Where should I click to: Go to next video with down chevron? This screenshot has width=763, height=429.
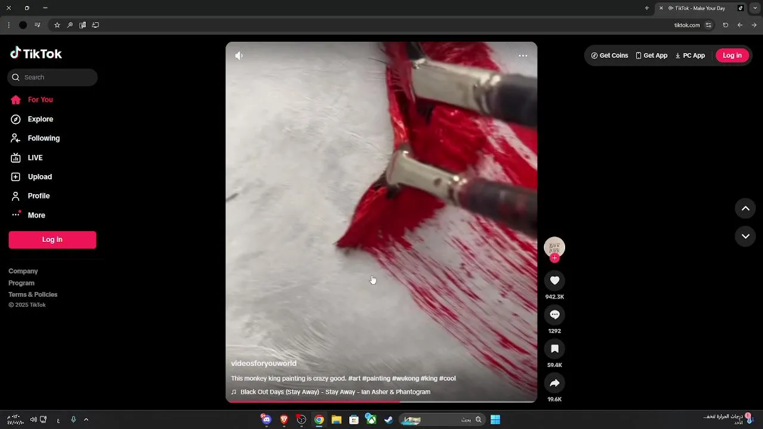coord(745,237)
